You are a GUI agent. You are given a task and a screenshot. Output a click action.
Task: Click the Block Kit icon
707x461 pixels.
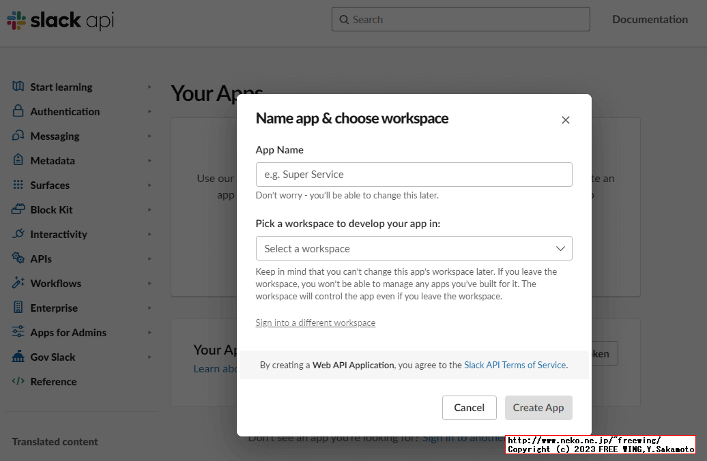click(x=18, y=209)
